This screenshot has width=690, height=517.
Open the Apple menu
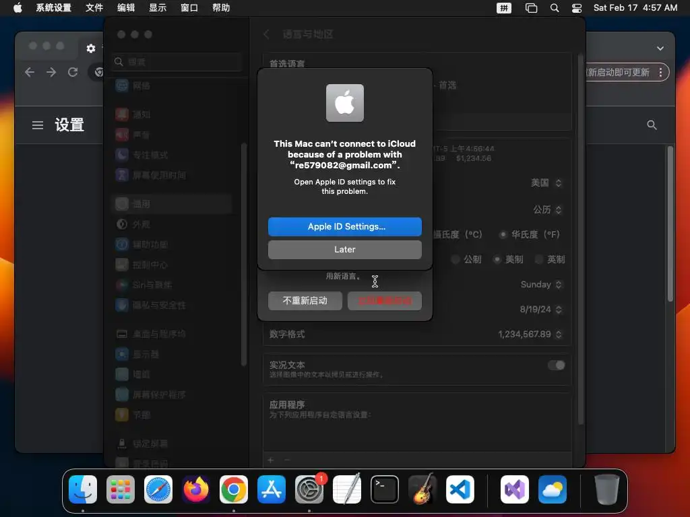(18, 8)
